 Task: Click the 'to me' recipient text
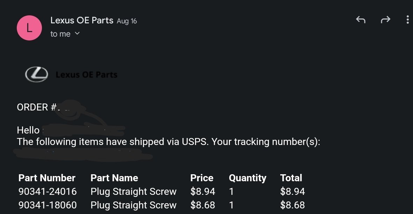[x=60, y=34]
